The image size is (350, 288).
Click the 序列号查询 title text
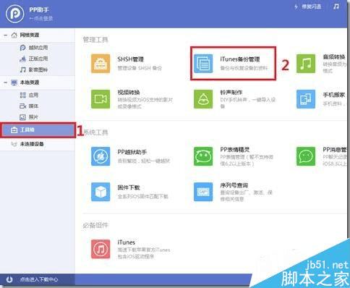pos(234,185)
